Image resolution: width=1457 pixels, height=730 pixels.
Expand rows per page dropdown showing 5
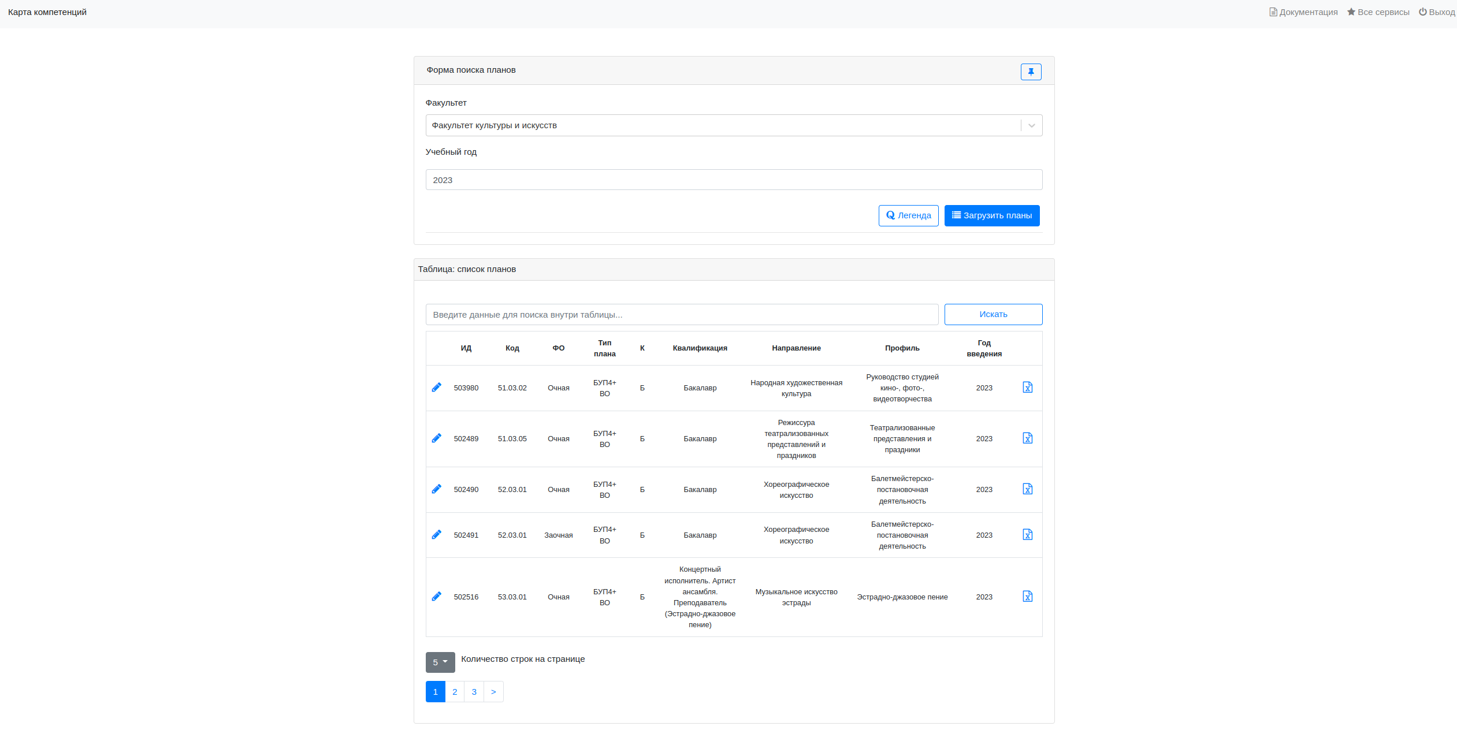pos(440,662)
